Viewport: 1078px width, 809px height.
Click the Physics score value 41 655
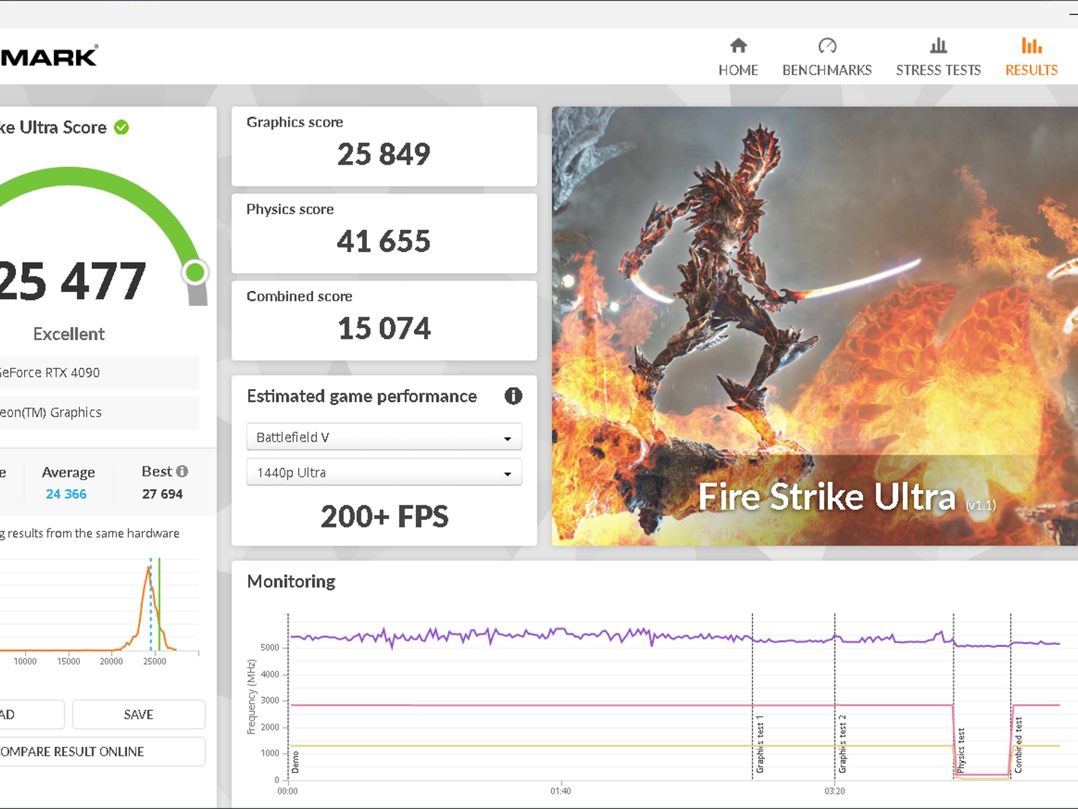tap(384, 241)
